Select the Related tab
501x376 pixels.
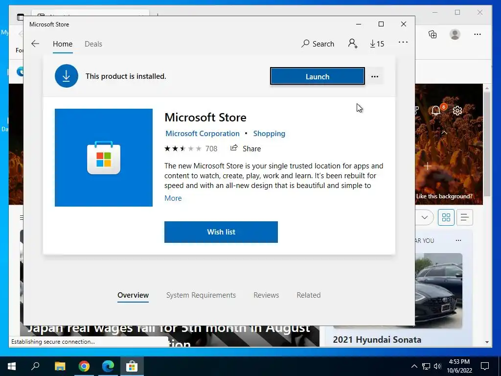coord(309,295)
